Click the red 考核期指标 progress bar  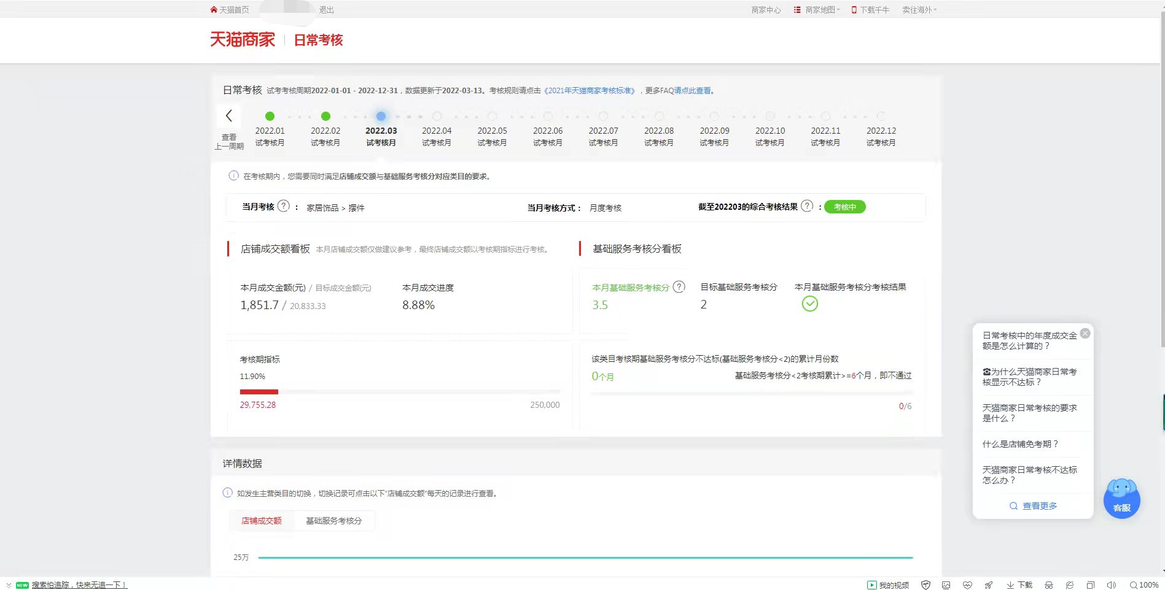pos(259,391)
